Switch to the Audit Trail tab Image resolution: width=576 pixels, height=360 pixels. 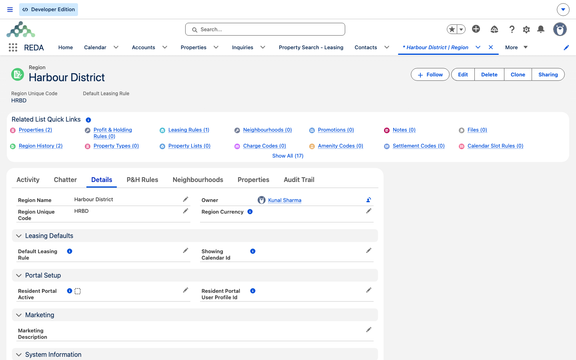pos(299,180)
